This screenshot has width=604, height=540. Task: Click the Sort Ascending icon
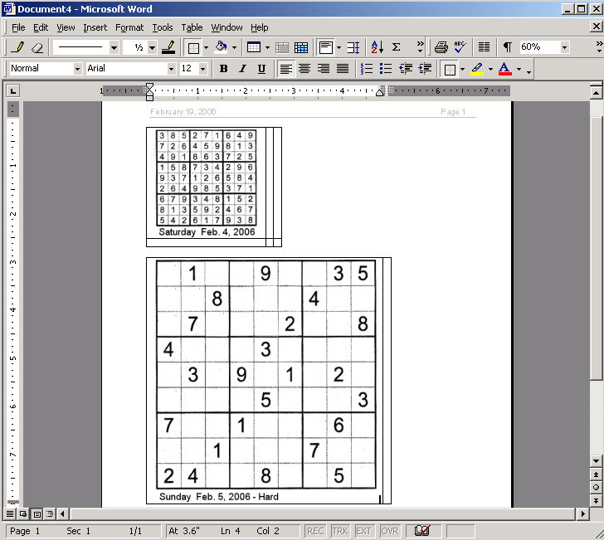[x=377, y=47]
